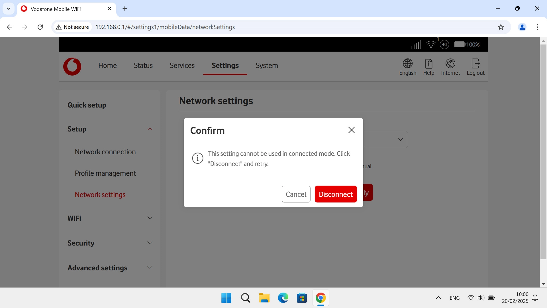Click Cancel in the Confirm dialog

296,194
